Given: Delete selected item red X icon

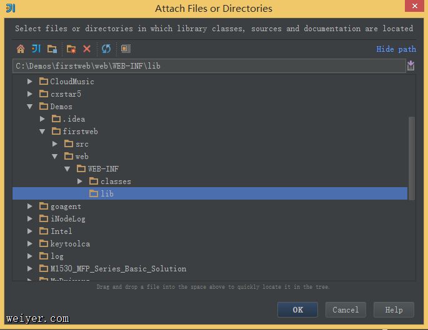Looking at the screenshot, I should [87, 49].
